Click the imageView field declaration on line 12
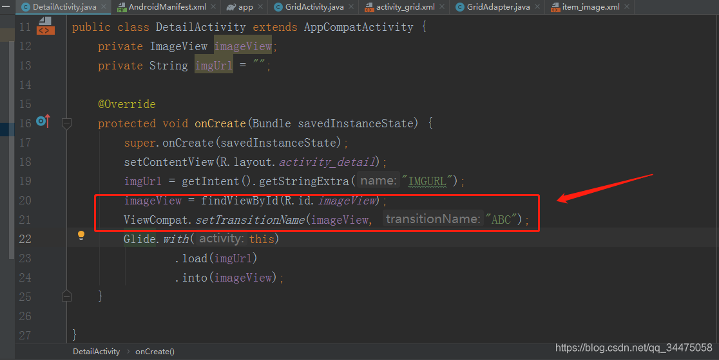This screenshot has width=719, height=360. [x=243, y=46]
